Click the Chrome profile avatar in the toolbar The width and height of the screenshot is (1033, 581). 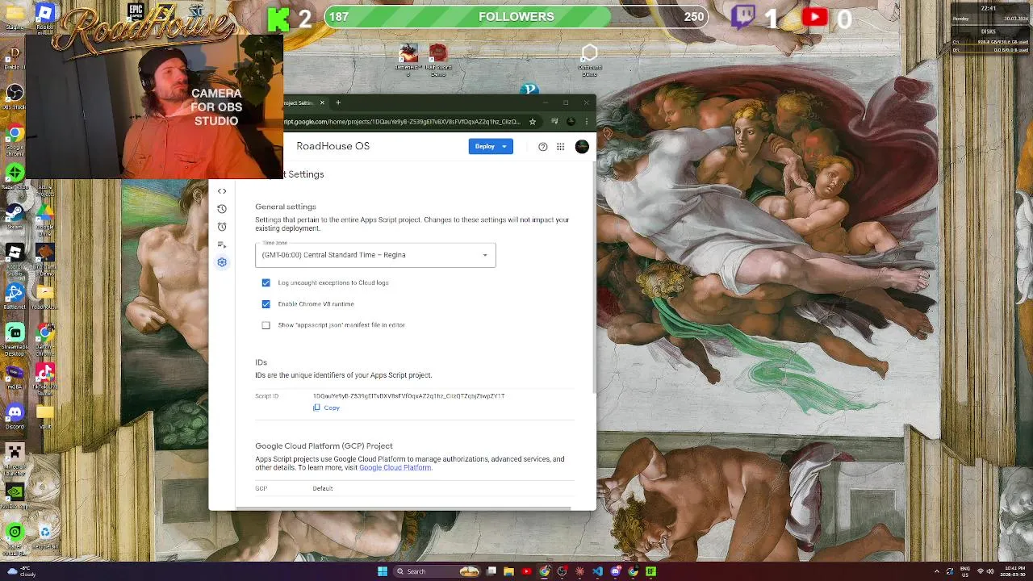click(571, 122)
